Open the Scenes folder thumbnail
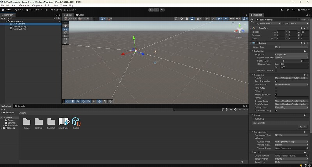312x167 pixels. (x=27, y=122)
